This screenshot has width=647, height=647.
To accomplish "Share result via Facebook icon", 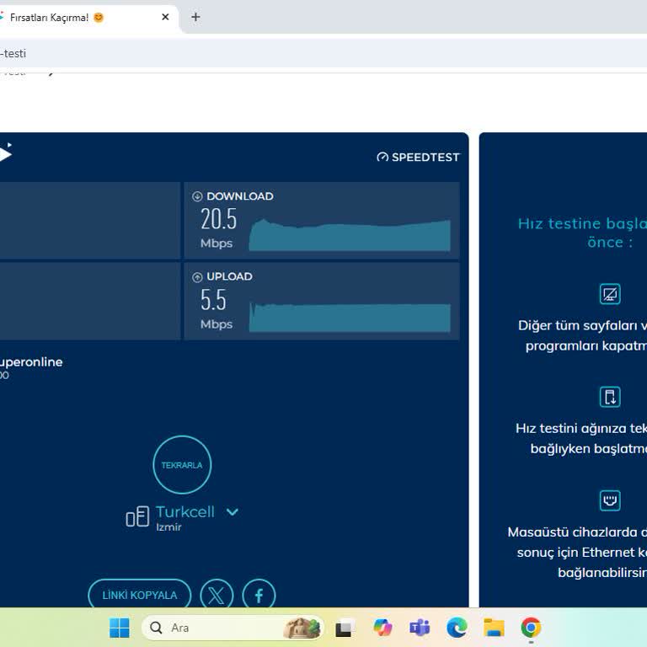I will pos(259,596).
